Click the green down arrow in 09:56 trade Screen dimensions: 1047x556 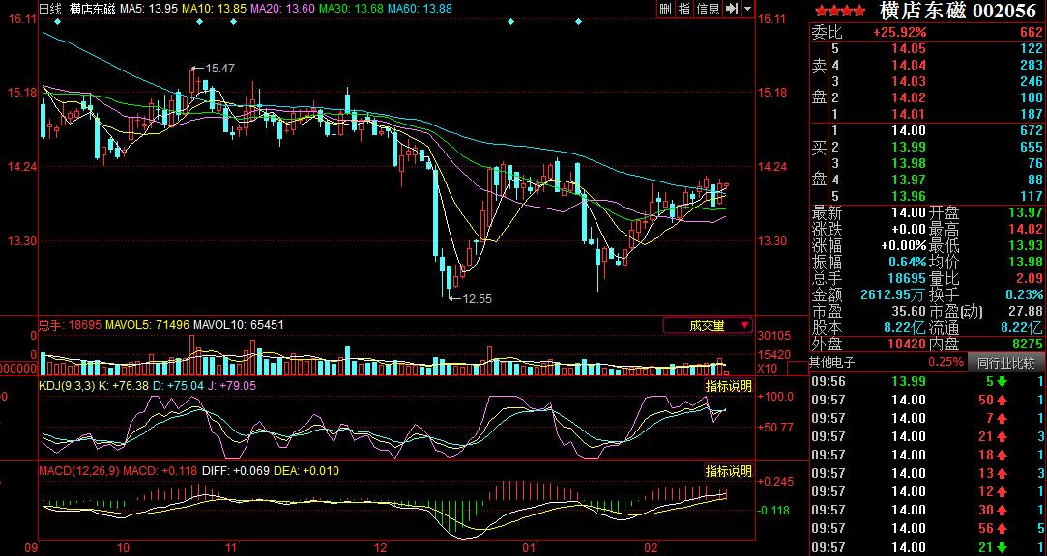tap(1002, 381)
